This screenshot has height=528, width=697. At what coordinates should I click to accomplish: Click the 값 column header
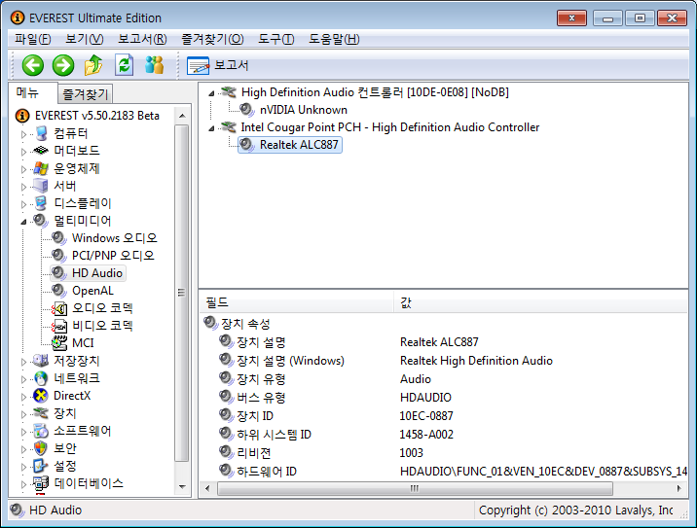coord(540,302)
